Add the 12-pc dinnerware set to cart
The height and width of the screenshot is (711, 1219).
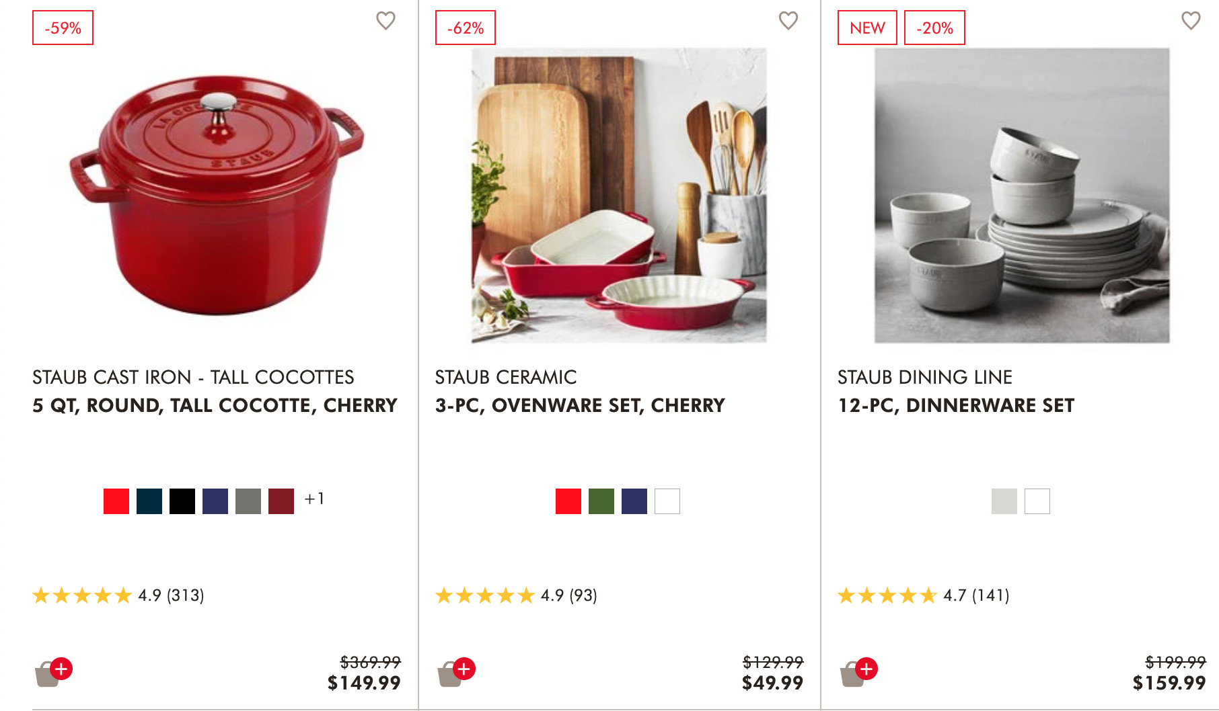coord(858,671)
